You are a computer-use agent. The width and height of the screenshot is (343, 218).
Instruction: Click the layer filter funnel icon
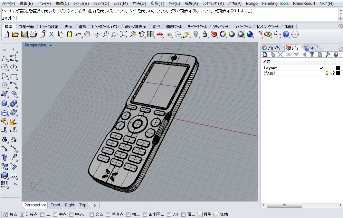(x=312, y=54)
